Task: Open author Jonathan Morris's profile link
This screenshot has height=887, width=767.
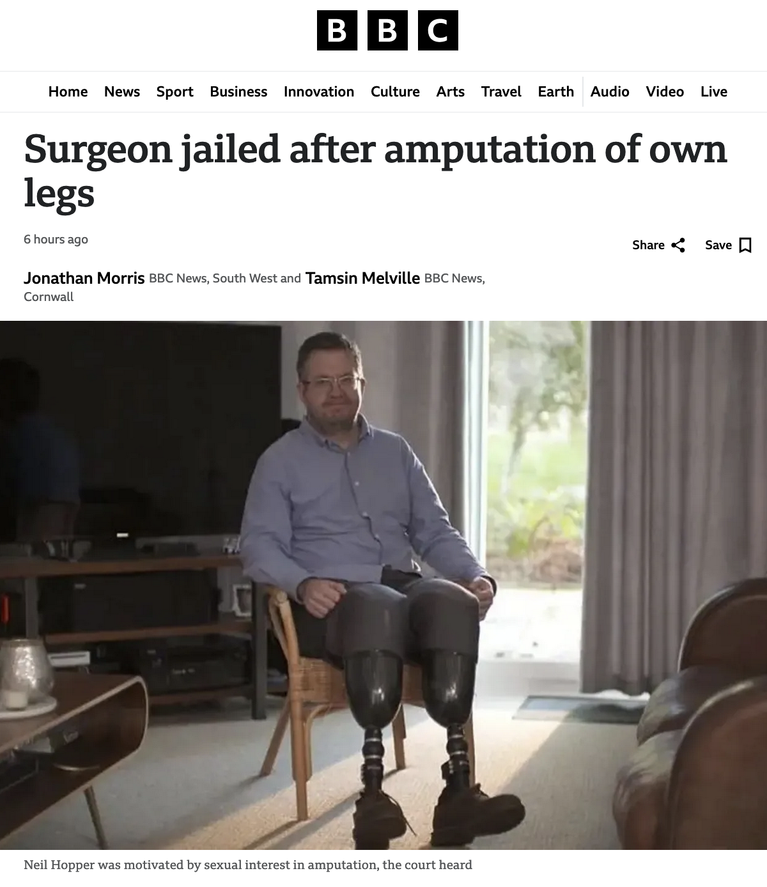Action: [x=84, y=278]
